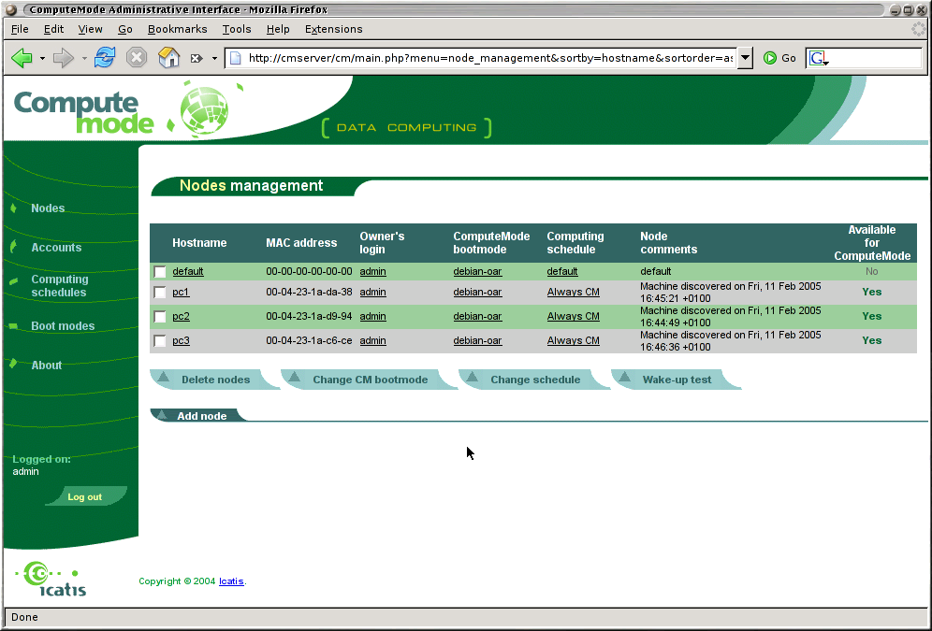
Task: Click MAC address 00-04-23-1a-da-38
Action: [309, 292]
